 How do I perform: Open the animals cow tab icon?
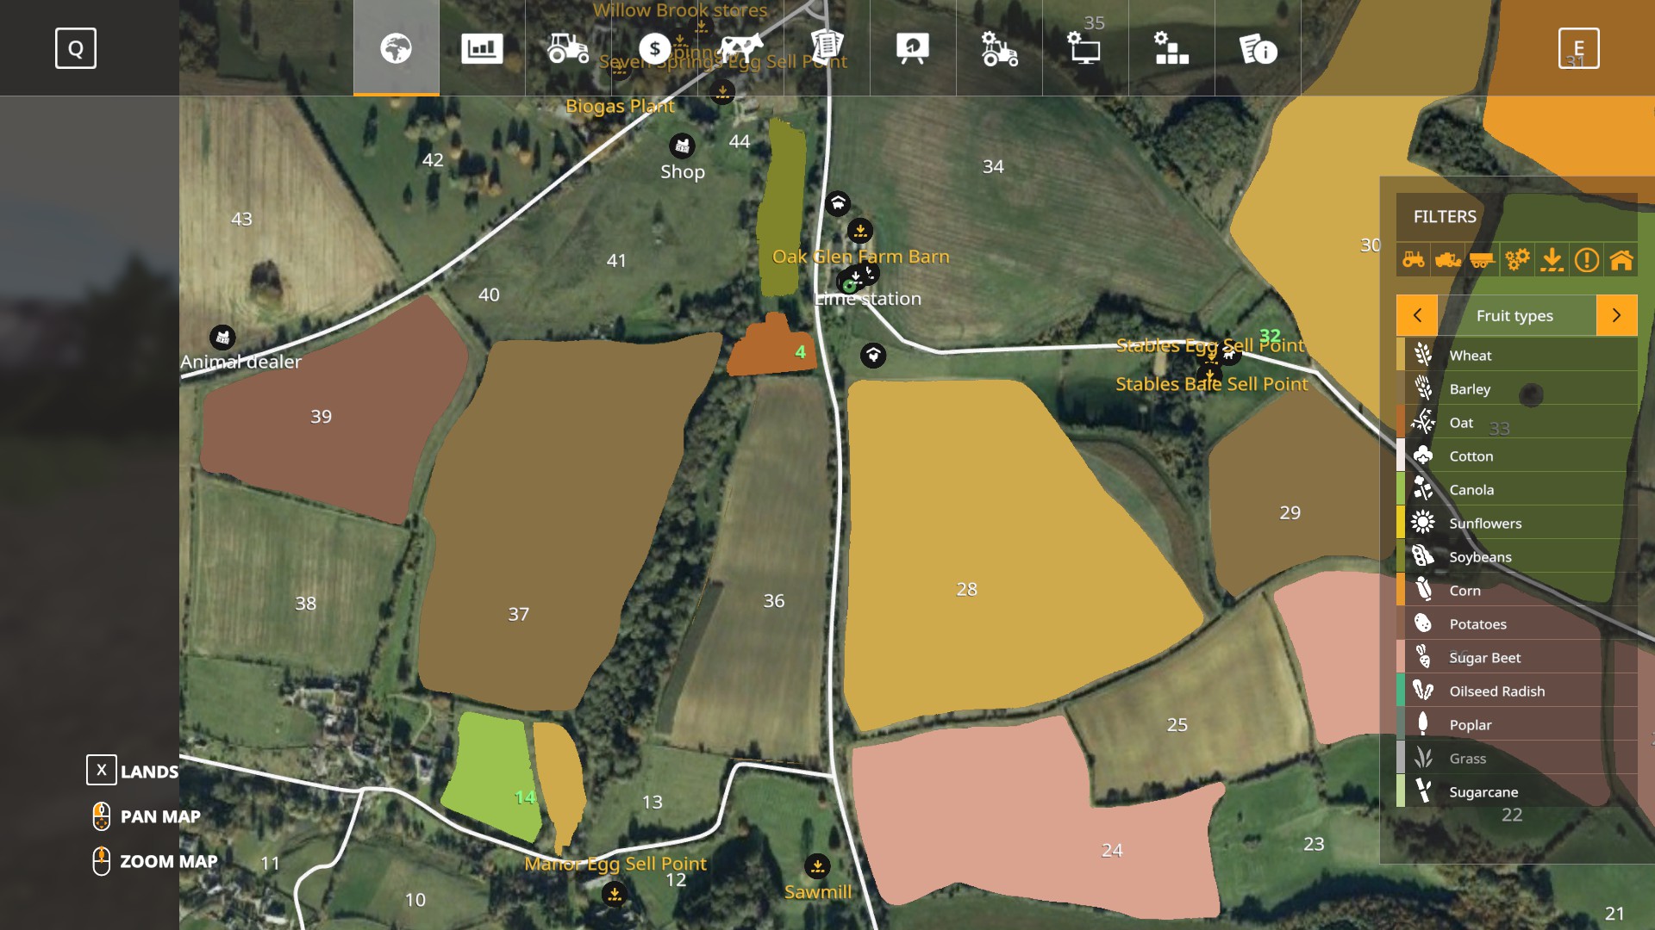[740, 48]
